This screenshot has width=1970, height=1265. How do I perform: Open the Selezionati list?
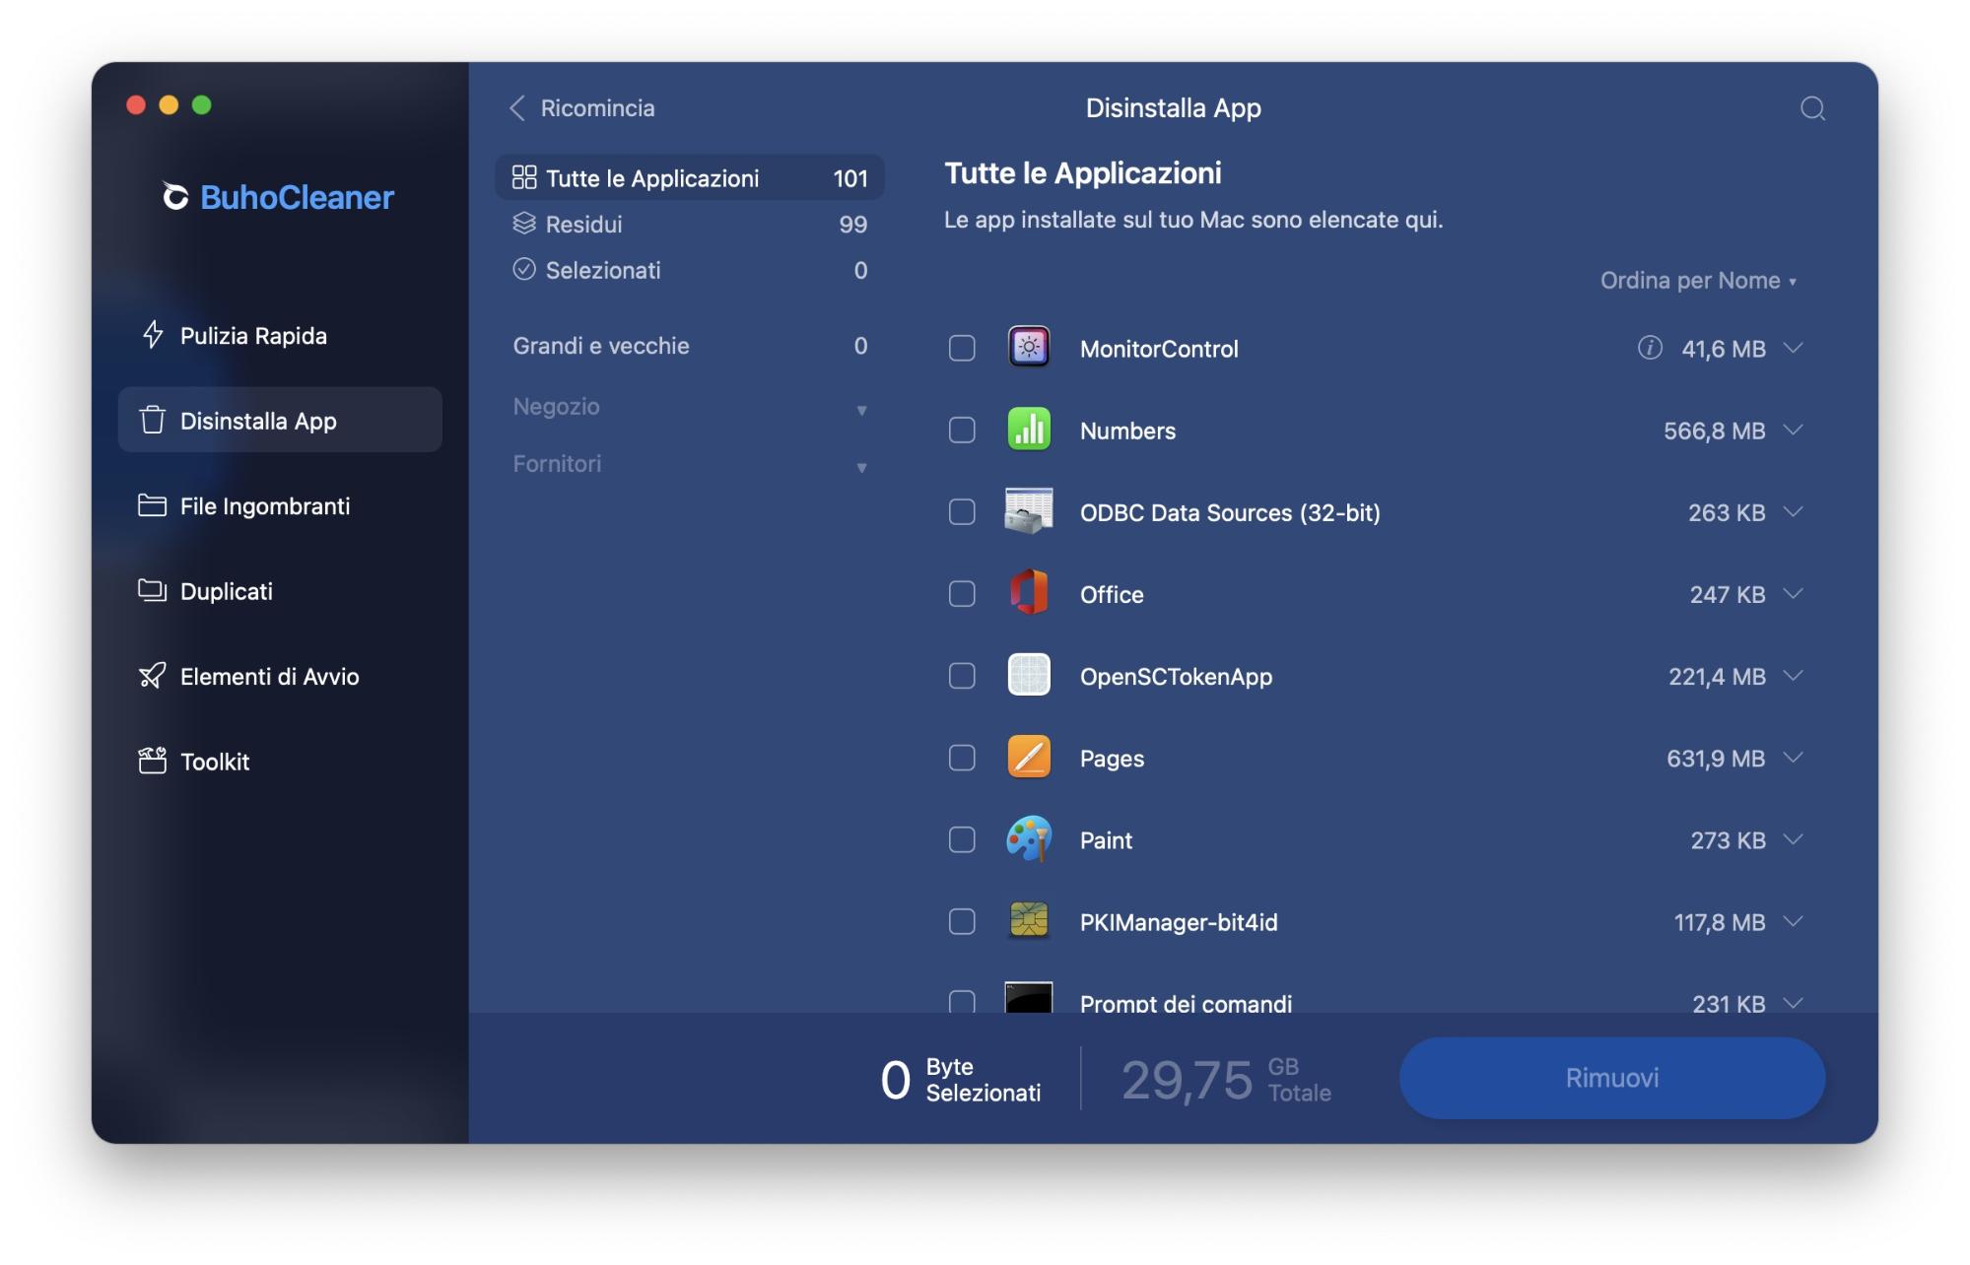(x=602, y=270)
